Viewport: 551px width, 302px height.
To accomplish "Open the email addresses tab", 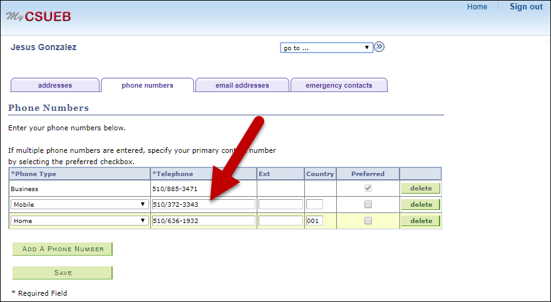I will tap(242, 85).
